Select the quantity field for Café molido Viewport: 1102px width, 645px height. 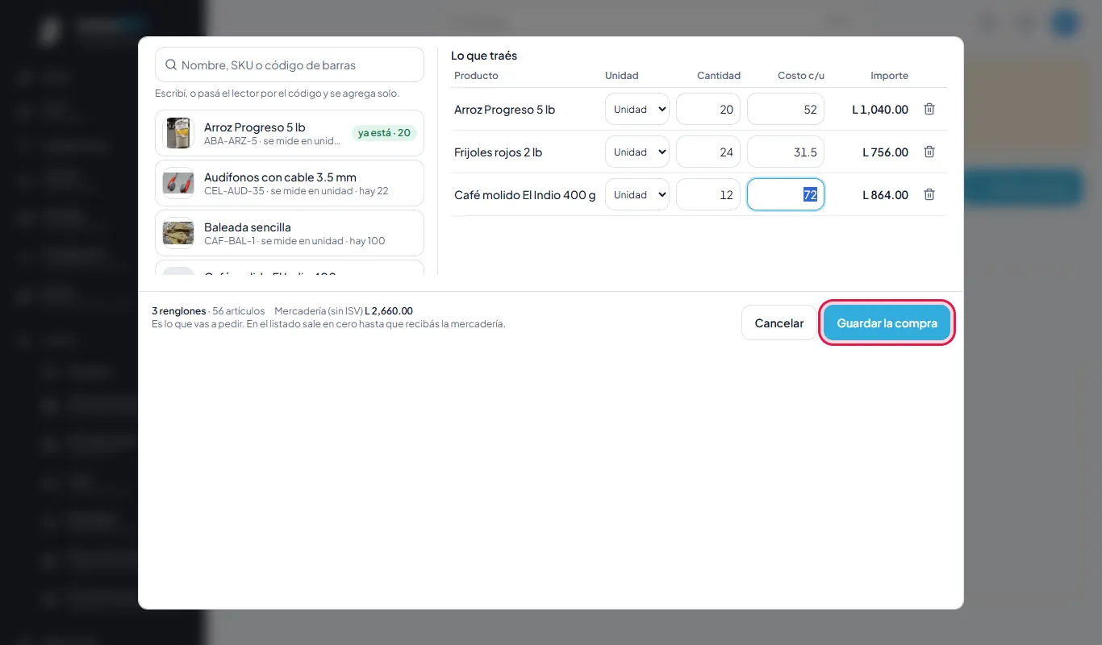(708, 194)
